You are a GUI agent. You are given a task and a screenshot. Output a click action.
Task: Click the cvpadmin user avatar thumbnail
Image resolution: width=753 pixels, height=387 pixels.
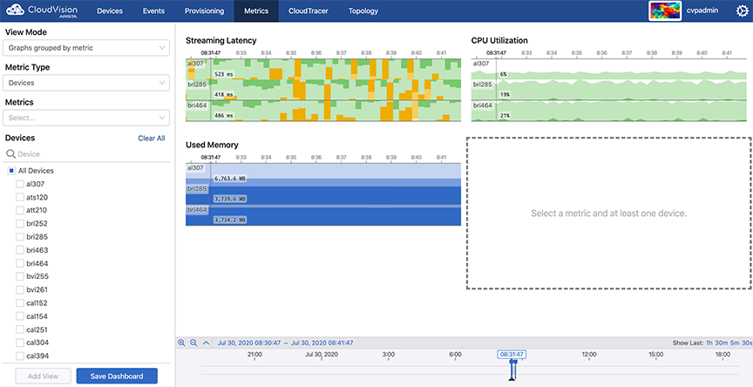coord(665,10)
